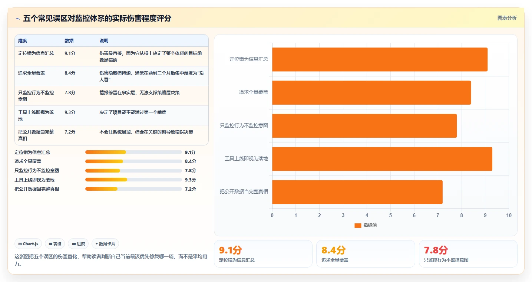Click the lightning icon beside the title

(x=17, y=19)
